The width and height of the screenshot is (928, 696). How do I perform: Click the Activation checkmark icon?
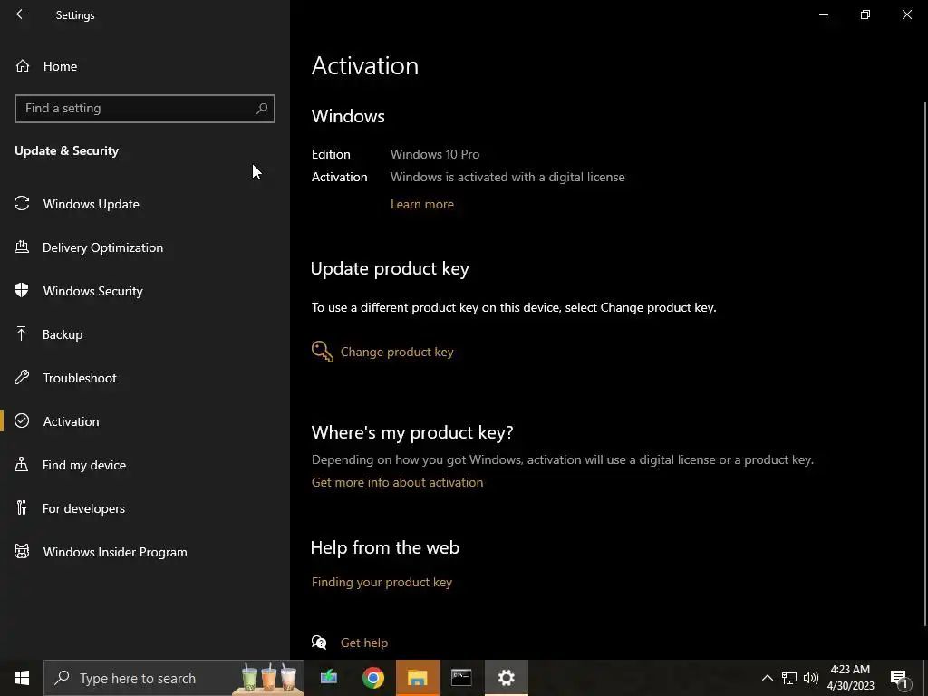[x=22, y=420]
